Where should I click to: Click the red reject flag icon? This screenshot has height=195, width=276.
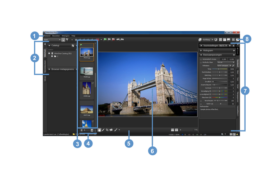113,40
